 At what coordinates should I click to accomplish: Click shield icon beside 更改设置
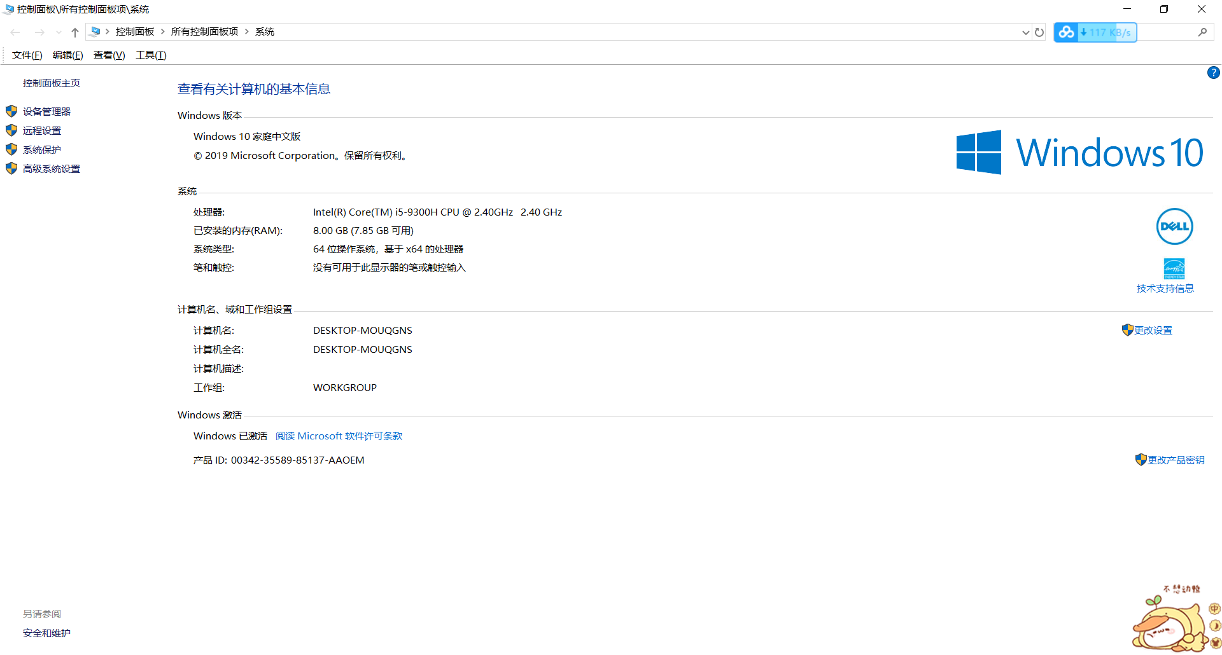pos(1127,330)
